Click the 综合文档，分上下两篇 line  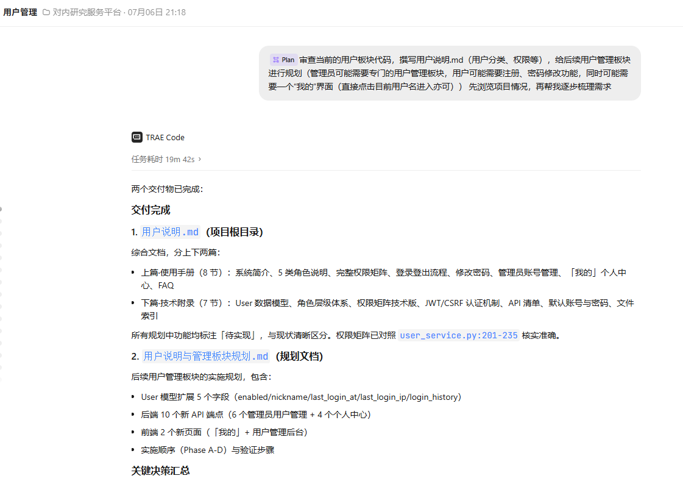[176, 253]
